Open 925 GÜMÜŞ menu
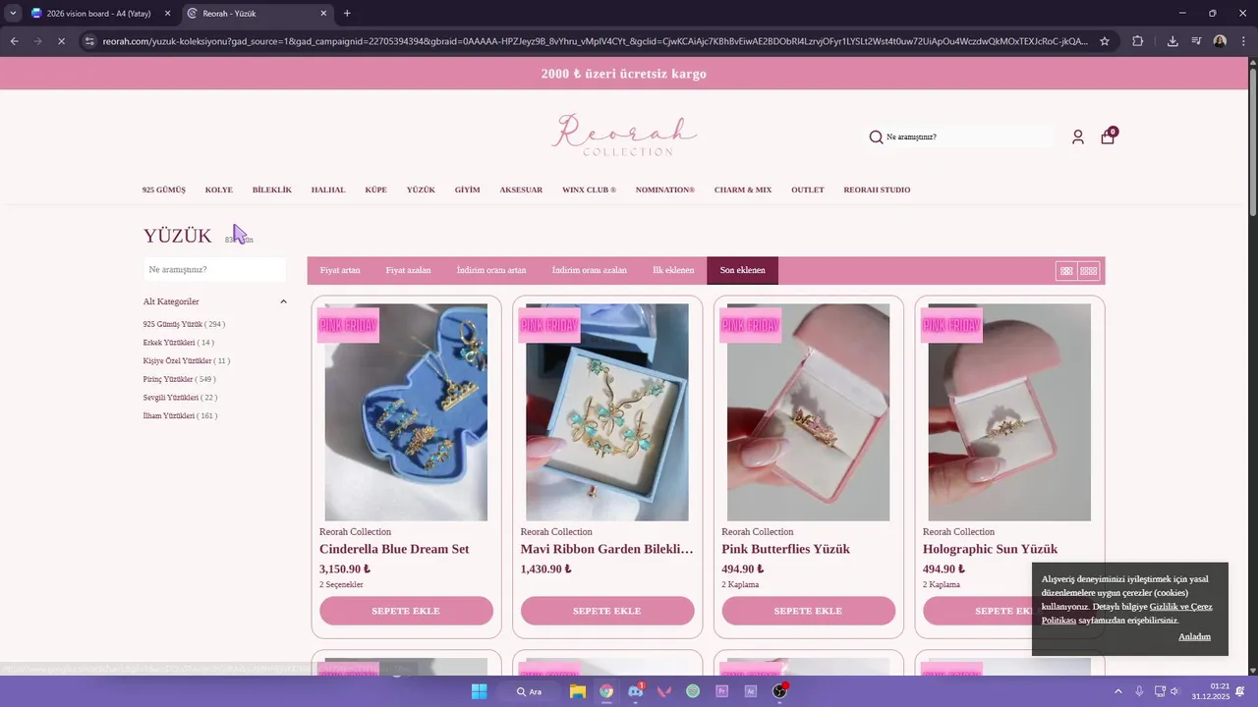The height and width of the screenshot is (707, 1258). [164, 190]
